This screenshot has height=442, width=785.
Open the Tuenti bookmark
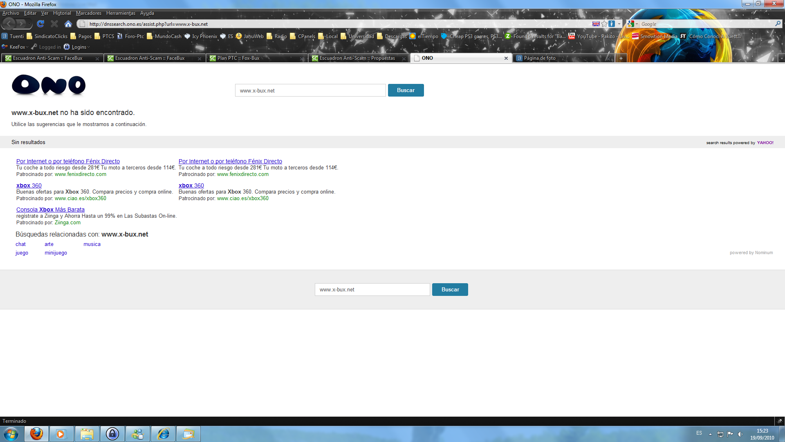point(13,36)
